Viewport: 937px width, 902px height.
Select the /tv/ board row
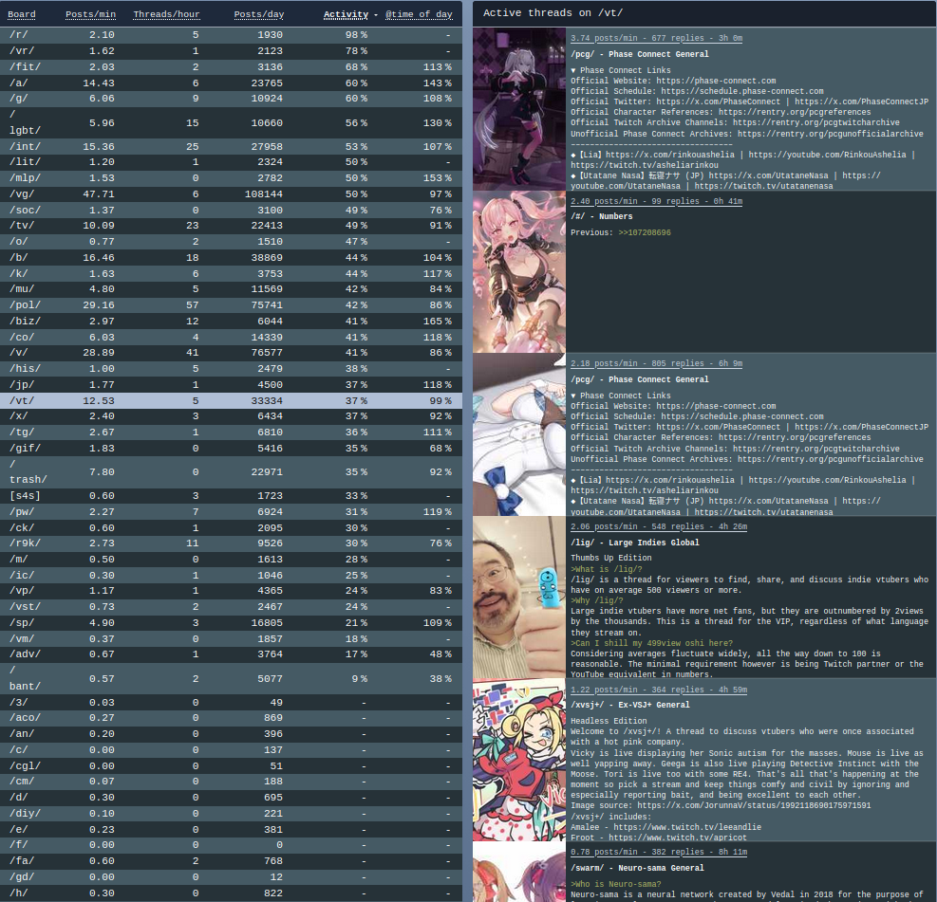click(231, 226)
